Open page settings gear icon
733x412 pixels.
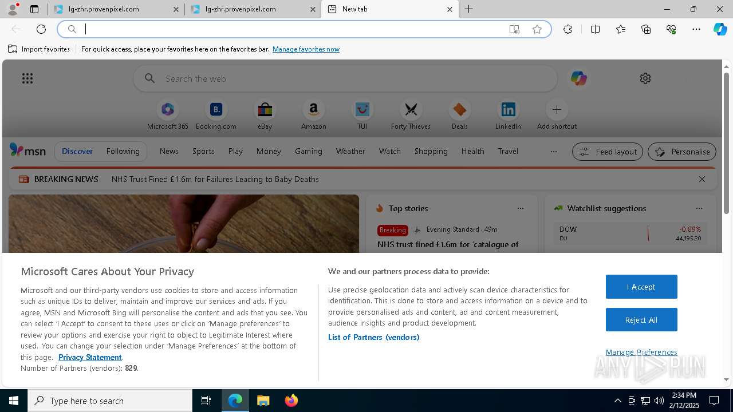[645, 78]
